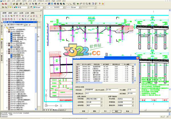Click the 确定 button in the dialog
171x119 pixels.
tap(117, 111)
